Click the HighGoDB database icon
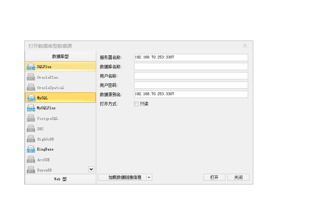The image size is (322, 214). pyautogui.click(x=31, y=139)
